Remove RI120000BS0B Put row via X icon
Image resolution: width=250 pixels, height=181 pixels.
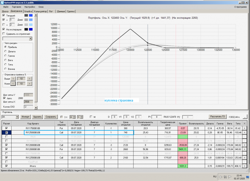(x=244, y=149)
